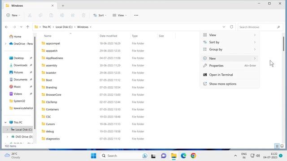Open the Sort dropdown menu
The width and height of the screenshot is (287, 161).
(x=100, y=15)
